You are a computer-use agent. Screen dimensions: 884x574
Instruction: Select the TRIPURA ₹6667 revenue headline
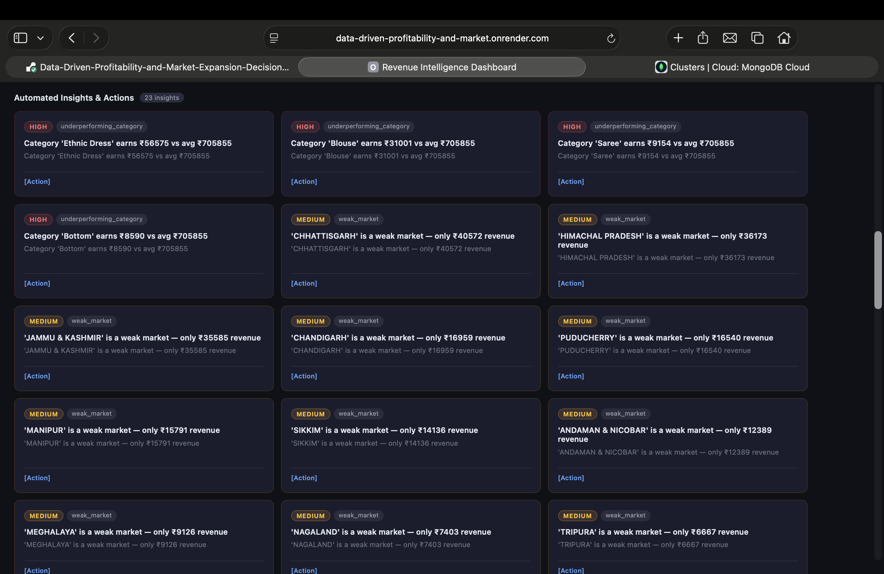tap(653, 532)
